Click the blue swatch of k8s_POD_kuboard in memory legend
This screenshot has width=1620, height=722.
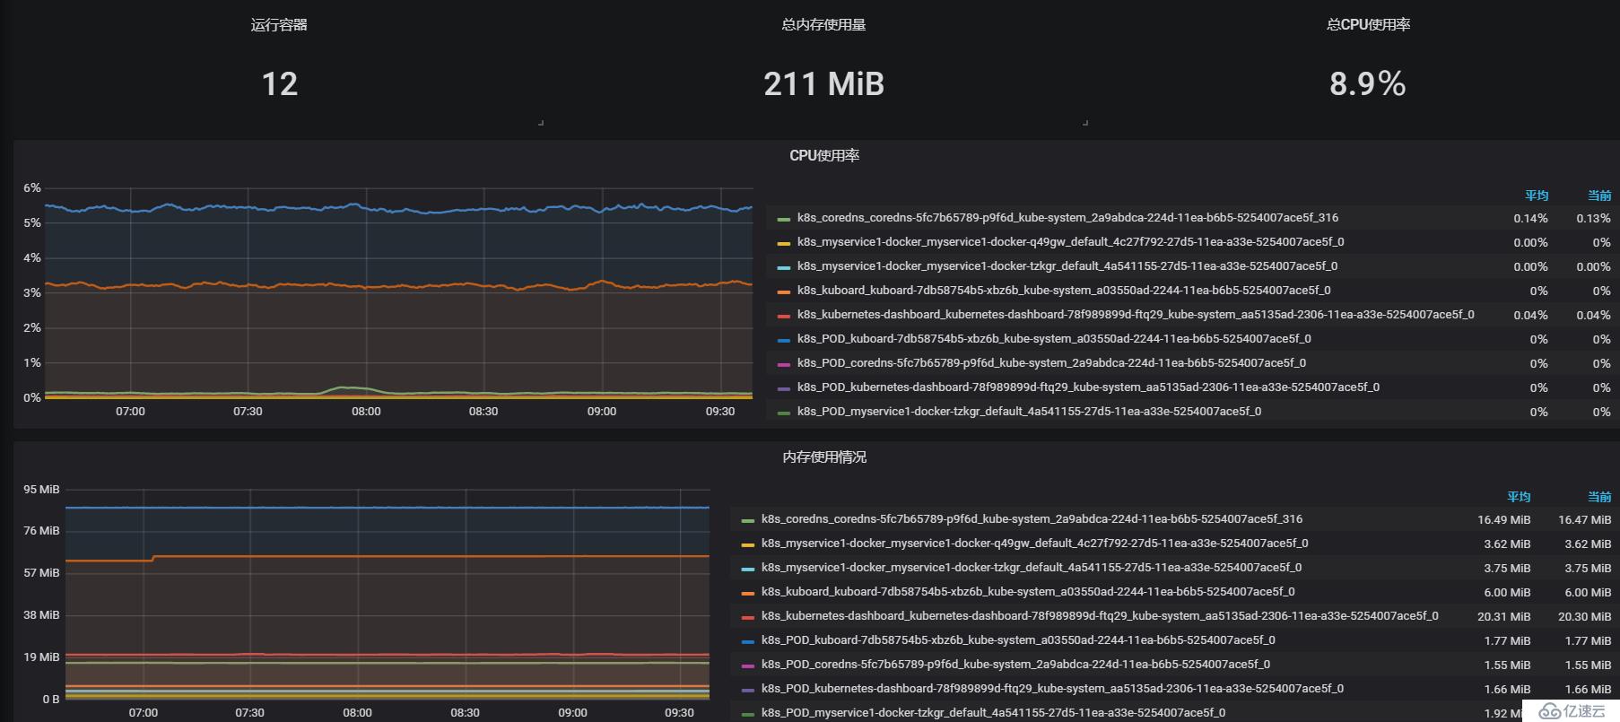coord(748,641)
